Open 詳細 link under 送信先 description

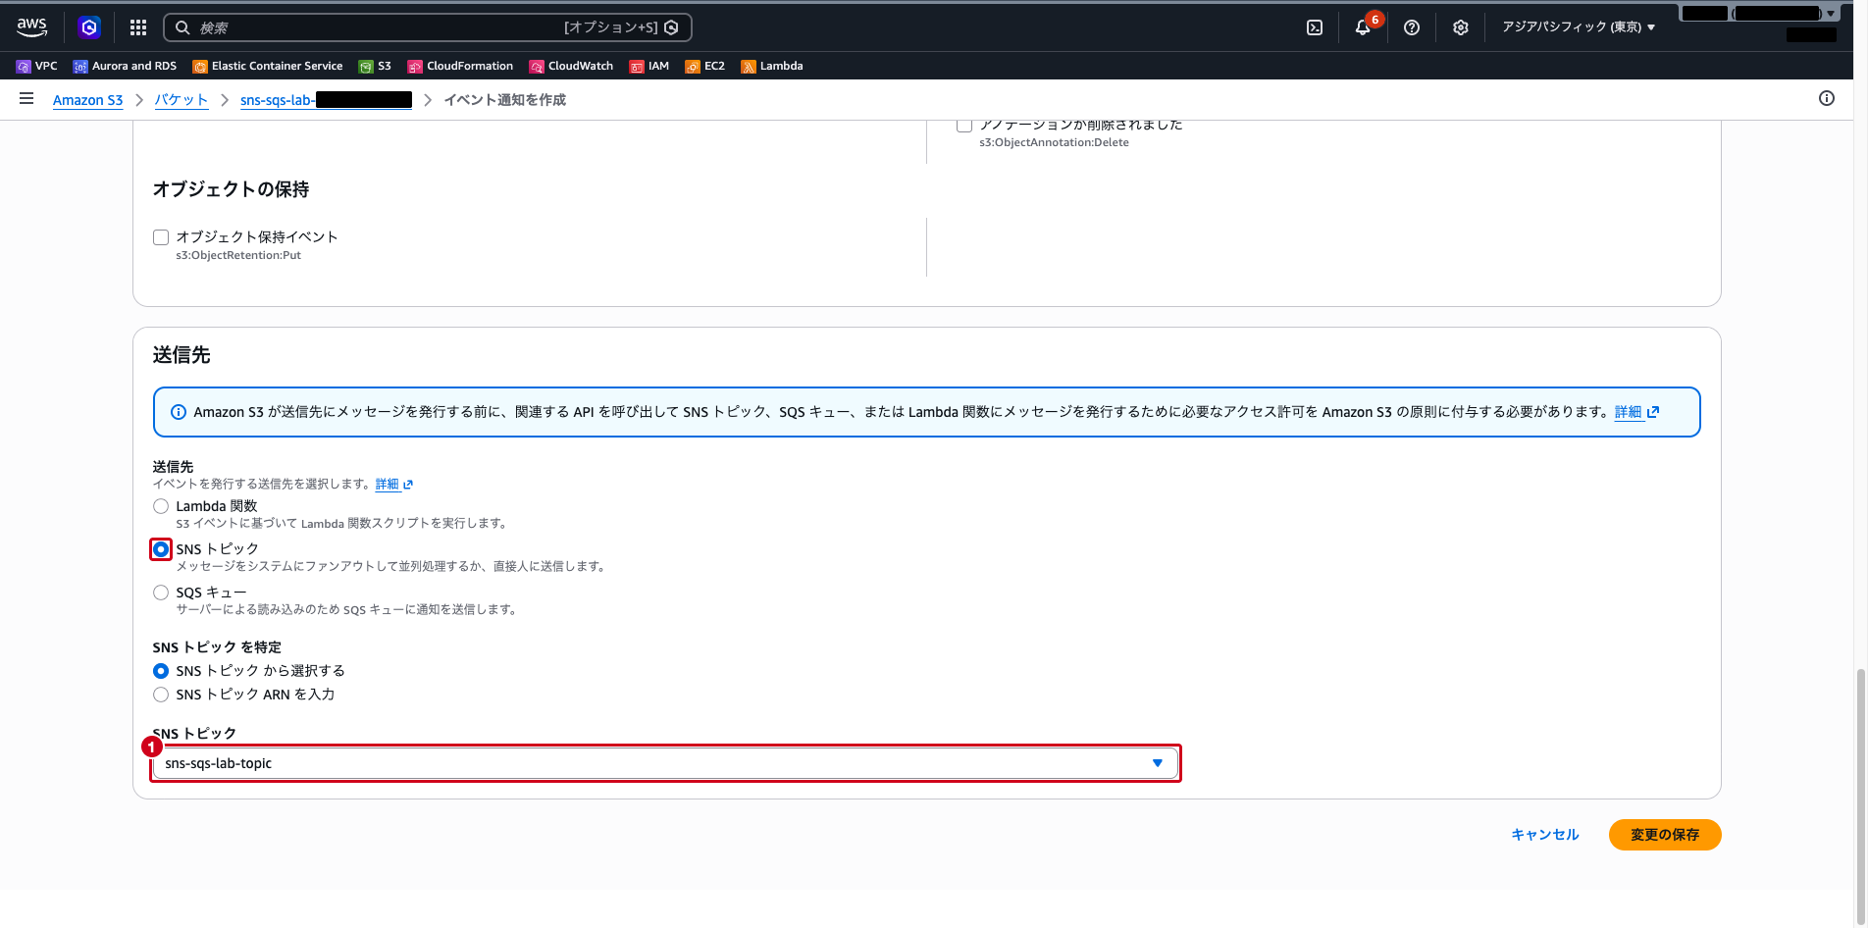(393, 485)
